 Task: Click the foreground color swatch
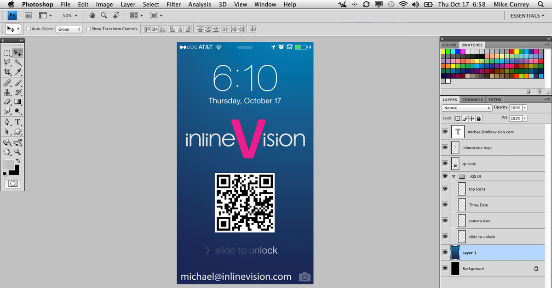tap(9, 164)
